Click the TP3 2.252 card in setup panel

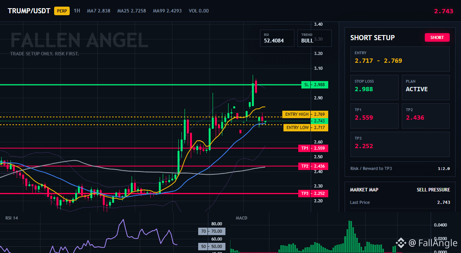pos(400,144)
